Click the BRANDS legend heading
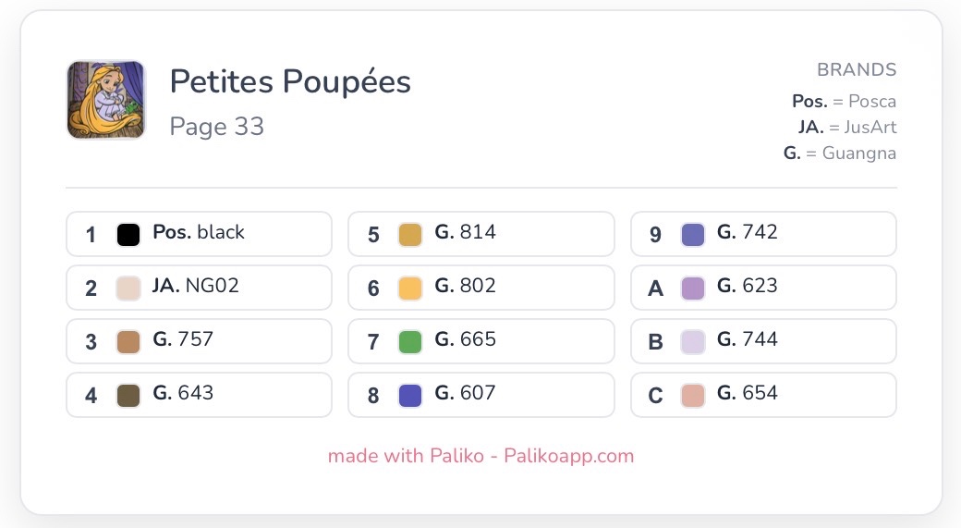 [857, 69]
